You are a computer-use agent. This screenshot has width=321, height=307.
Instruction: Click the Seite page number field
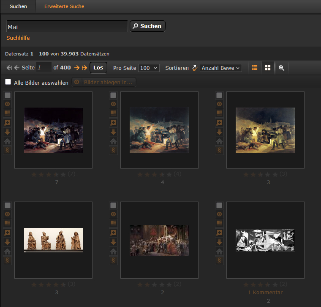pyautogui.click(x=44, y=67)
